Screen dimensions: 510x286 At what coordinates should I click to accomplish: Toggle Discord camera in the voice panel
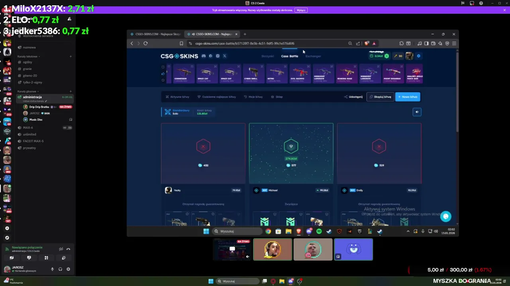point(12,258)
